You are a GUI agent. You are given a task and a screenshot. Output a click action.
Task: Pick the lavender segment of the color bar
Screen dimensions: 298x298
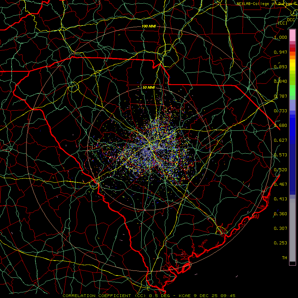pos(292,105)
